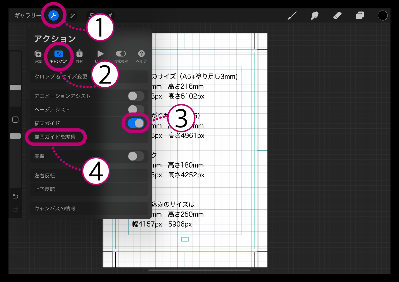Image resolution: width=399 pixels, height=282 pixels.
Task: Go back to ギャラリー
Action: [x=28, y=16]
